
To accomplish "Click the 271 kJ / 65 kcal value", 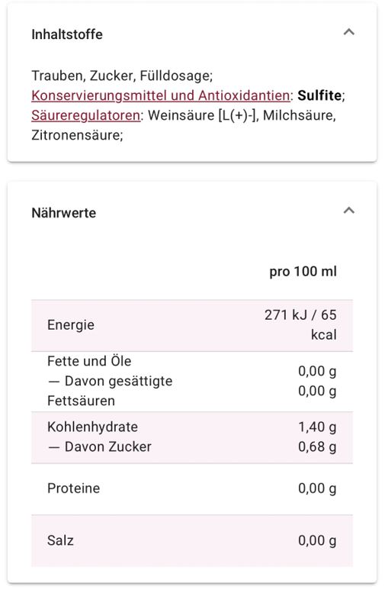I will 300,324.
